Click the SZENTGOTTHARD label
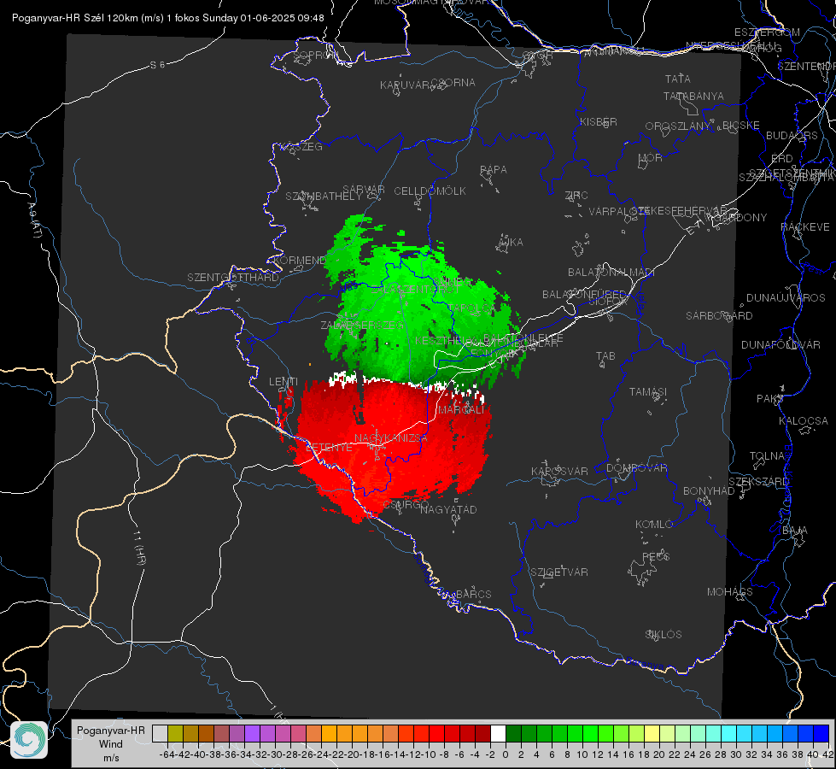Screen dimensions: 836x769 [x=233, y=278]
